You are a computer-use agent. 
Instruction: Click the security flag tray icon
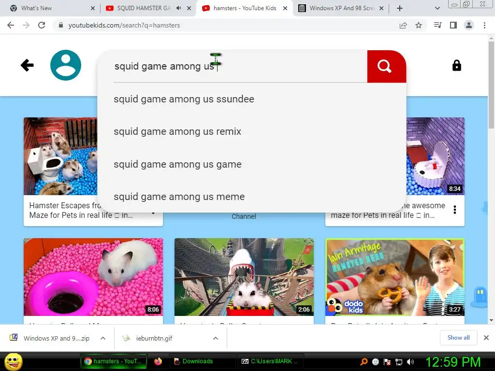coord(387,362)
